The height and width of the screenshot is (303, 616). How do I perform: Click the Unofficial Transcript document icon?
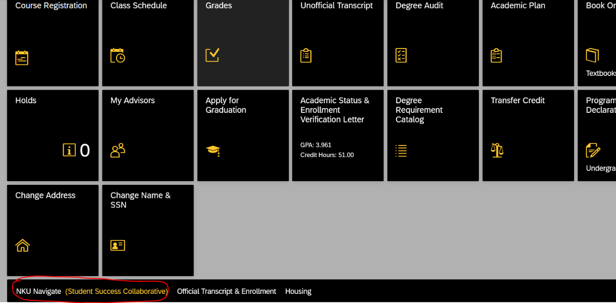point(306,55)
